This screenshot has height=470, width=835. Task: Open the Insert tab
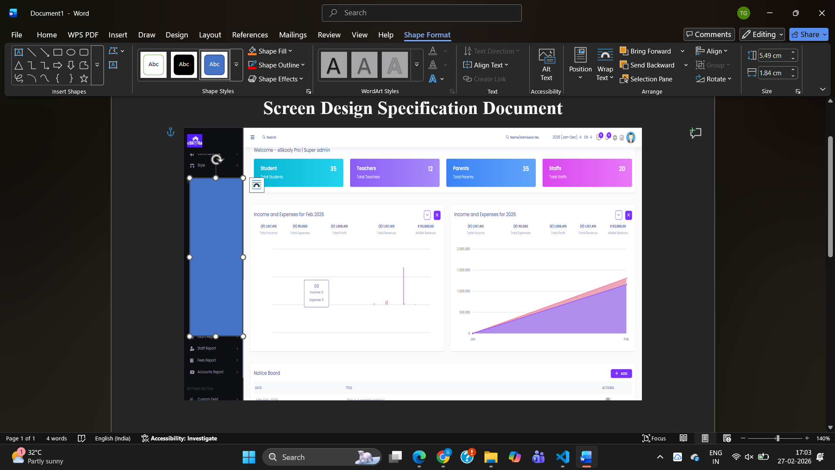click(x=118, y=35)
